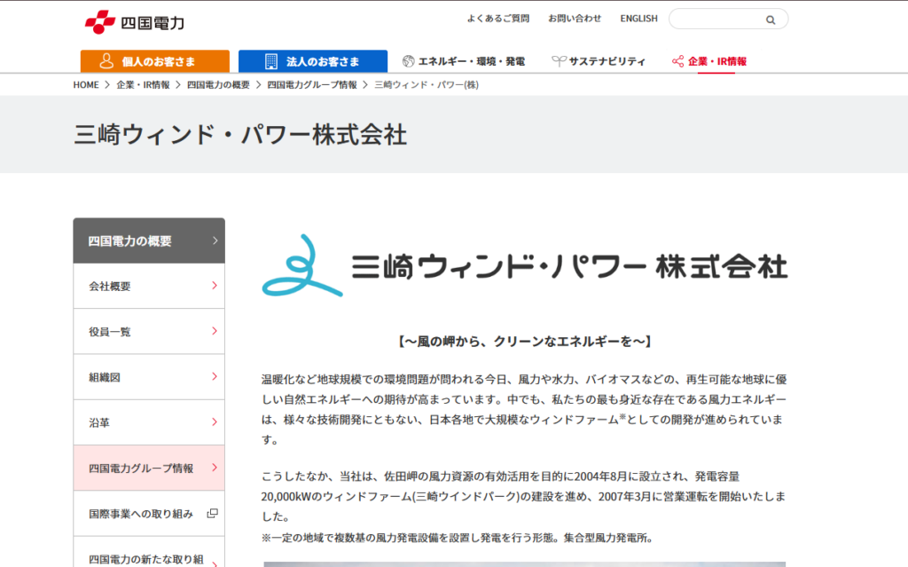Click 四国電力の概要 sidebar header text
The width and height of the screenshot is (908, 567).
[x=129, y=240]
